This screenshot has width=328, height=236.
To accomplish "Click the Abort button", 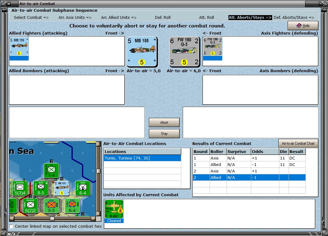I will (164, 122).
